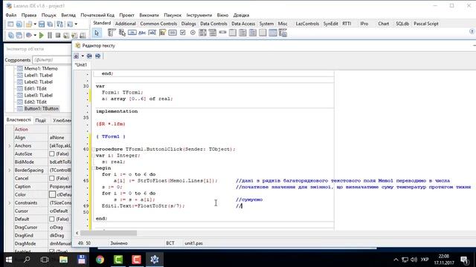Expand the BorderSpacing property
Image resolution: width=476 pixels, height=267 pixels.
[x=10, y=170]
